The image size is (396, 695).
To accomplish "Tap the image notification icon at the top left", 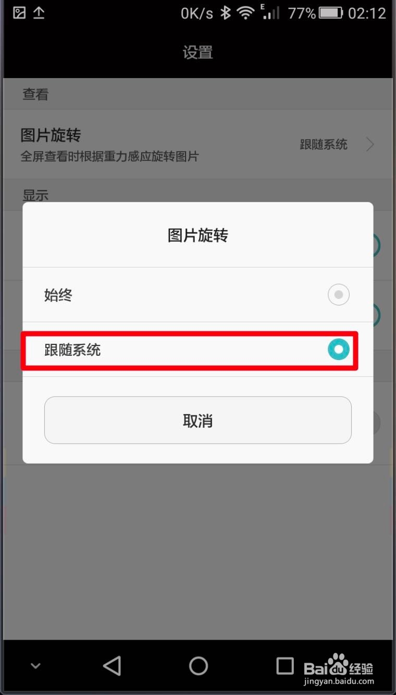I will (x=19, y=13).
